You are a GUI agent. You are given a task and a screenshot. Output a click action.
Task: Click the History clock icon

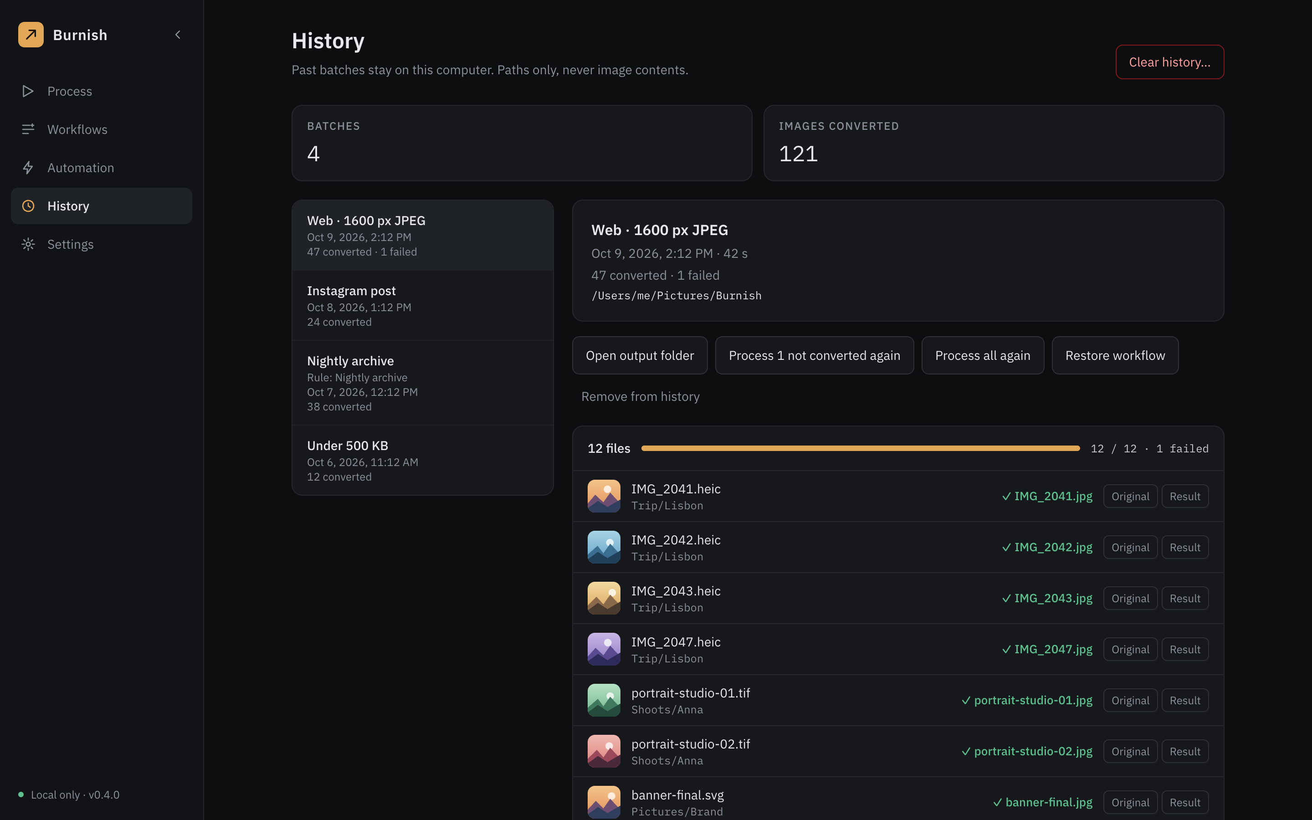28,206
